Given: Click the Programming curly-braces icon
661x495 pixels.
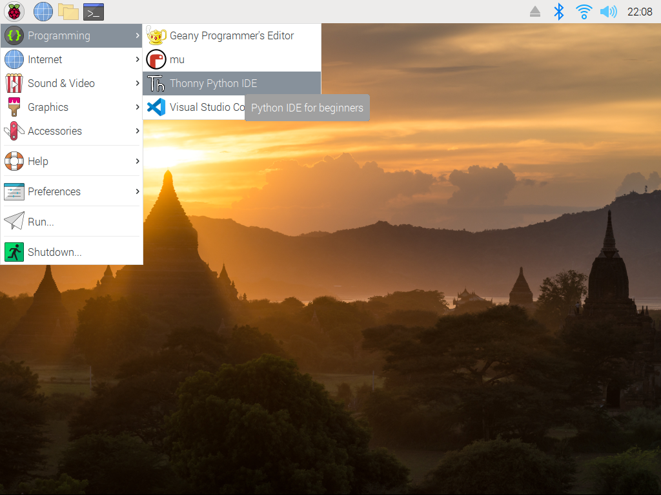Looking at the screenshot, I should [x=14, y=35].
